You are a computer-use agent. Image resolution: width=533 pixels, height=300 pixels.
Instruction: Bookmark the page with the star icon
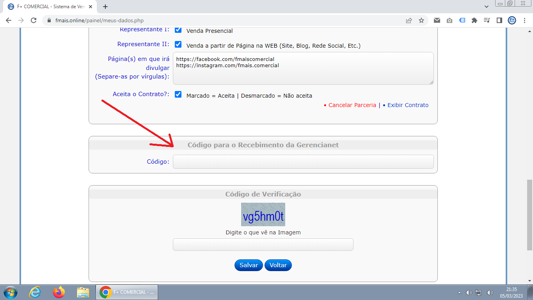[421, 20]
